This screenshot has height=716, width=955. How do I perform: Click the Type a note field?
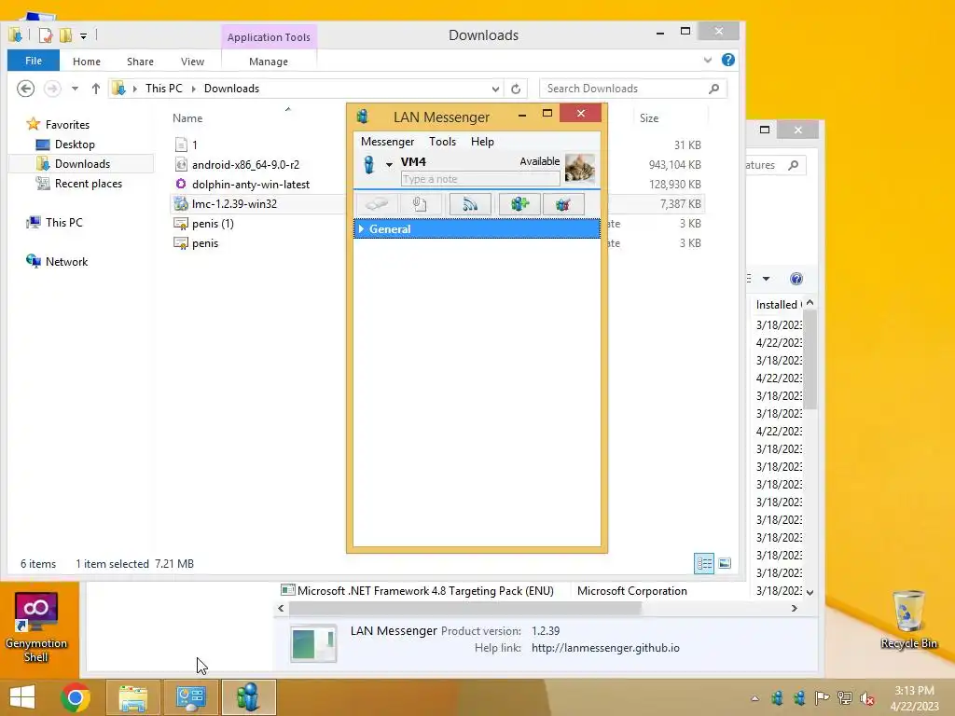click(x=480, y=179)
